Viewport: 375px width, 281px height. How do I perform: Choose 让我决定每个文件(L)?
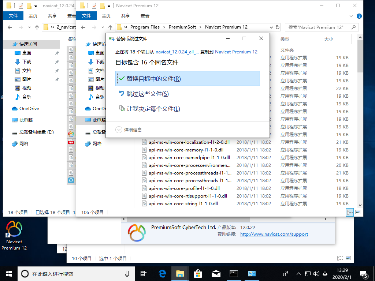click(187, 109)
